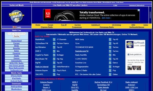This screenshot has width=153, height=91.
Task: Click the Antenne Bayern speaker icon in top list
Action: [x=54, y=71]
